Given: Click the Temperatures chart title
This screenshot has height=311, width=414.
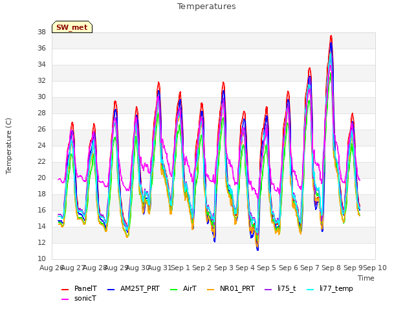Looking at the screenshot, I should click(206, 6).
